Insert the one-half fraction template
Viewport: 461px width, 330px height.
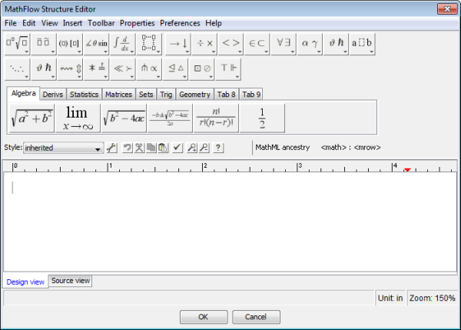coord(261,118)
